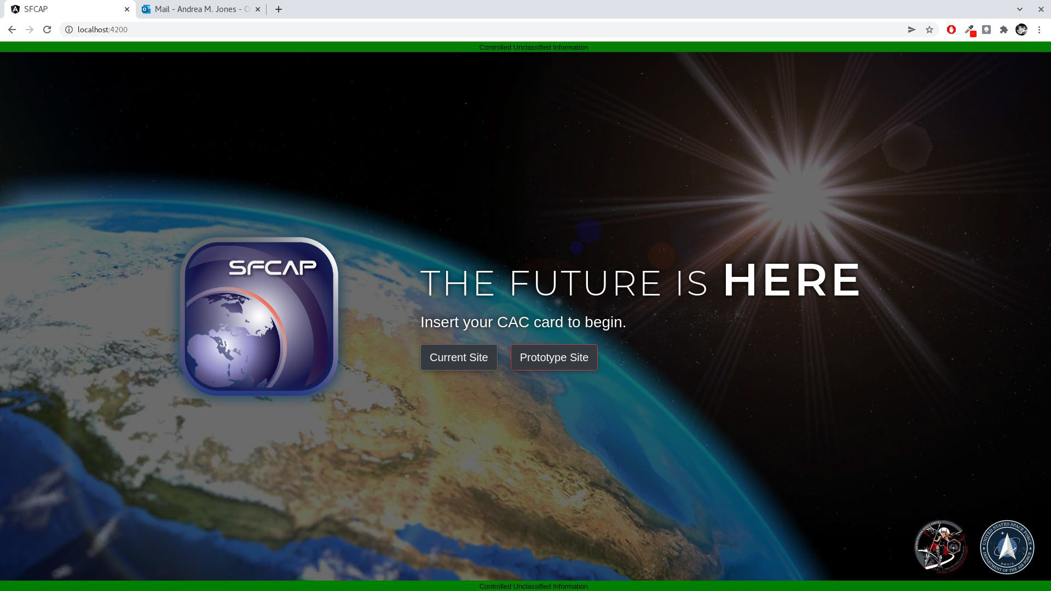The width and height of the screenshot is (1051, 591).
Task: Open the browser profile avatar
Action: 1021,30
